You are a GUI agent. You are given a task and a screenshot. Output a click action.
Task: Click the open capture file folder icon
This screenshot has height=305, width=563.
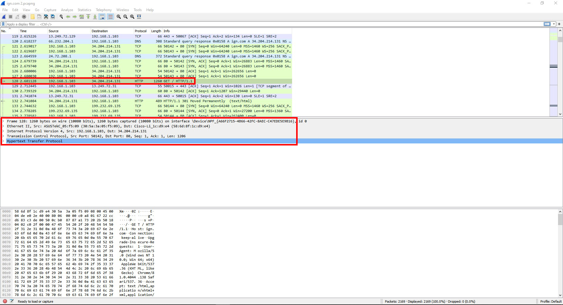[33, 17]
